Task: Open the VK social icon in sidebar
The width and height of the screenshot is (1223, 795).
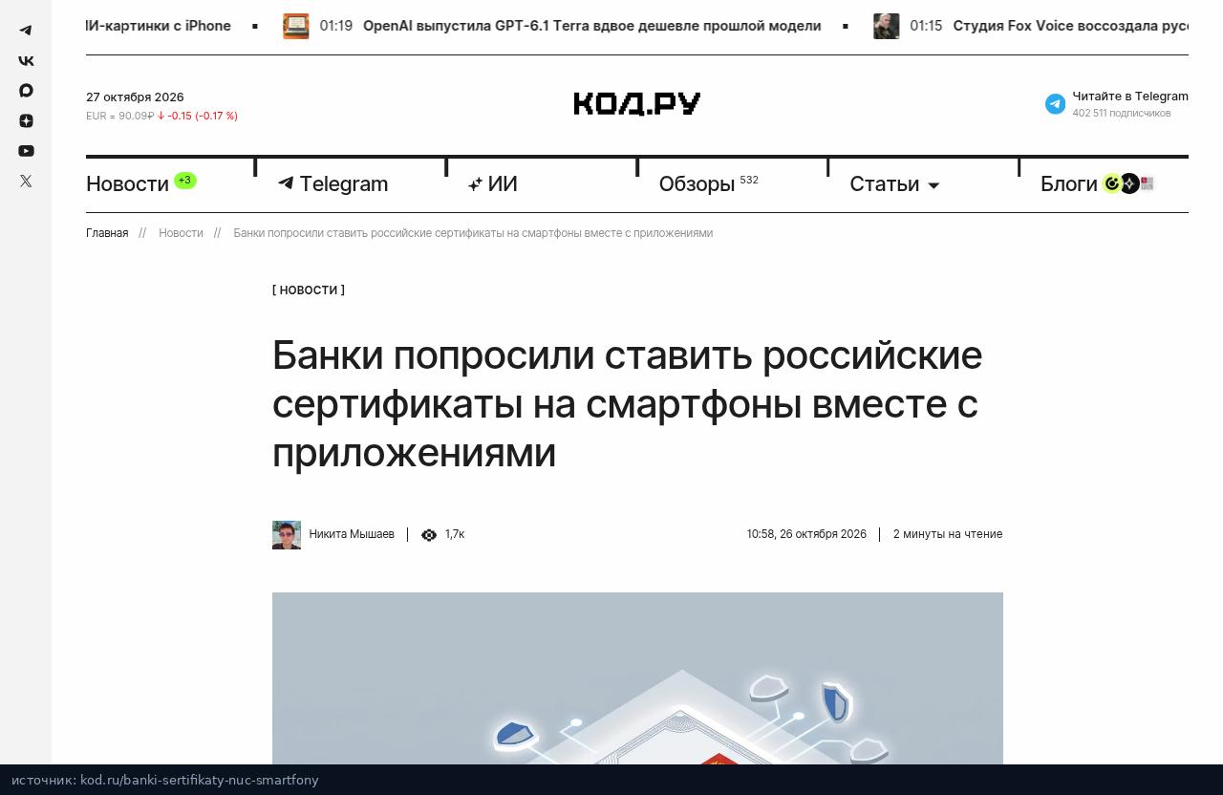Action: coord(26,60)
